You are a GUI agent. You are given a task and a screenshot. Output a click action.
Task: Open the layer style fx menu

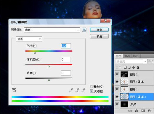[x=137, y=111]
